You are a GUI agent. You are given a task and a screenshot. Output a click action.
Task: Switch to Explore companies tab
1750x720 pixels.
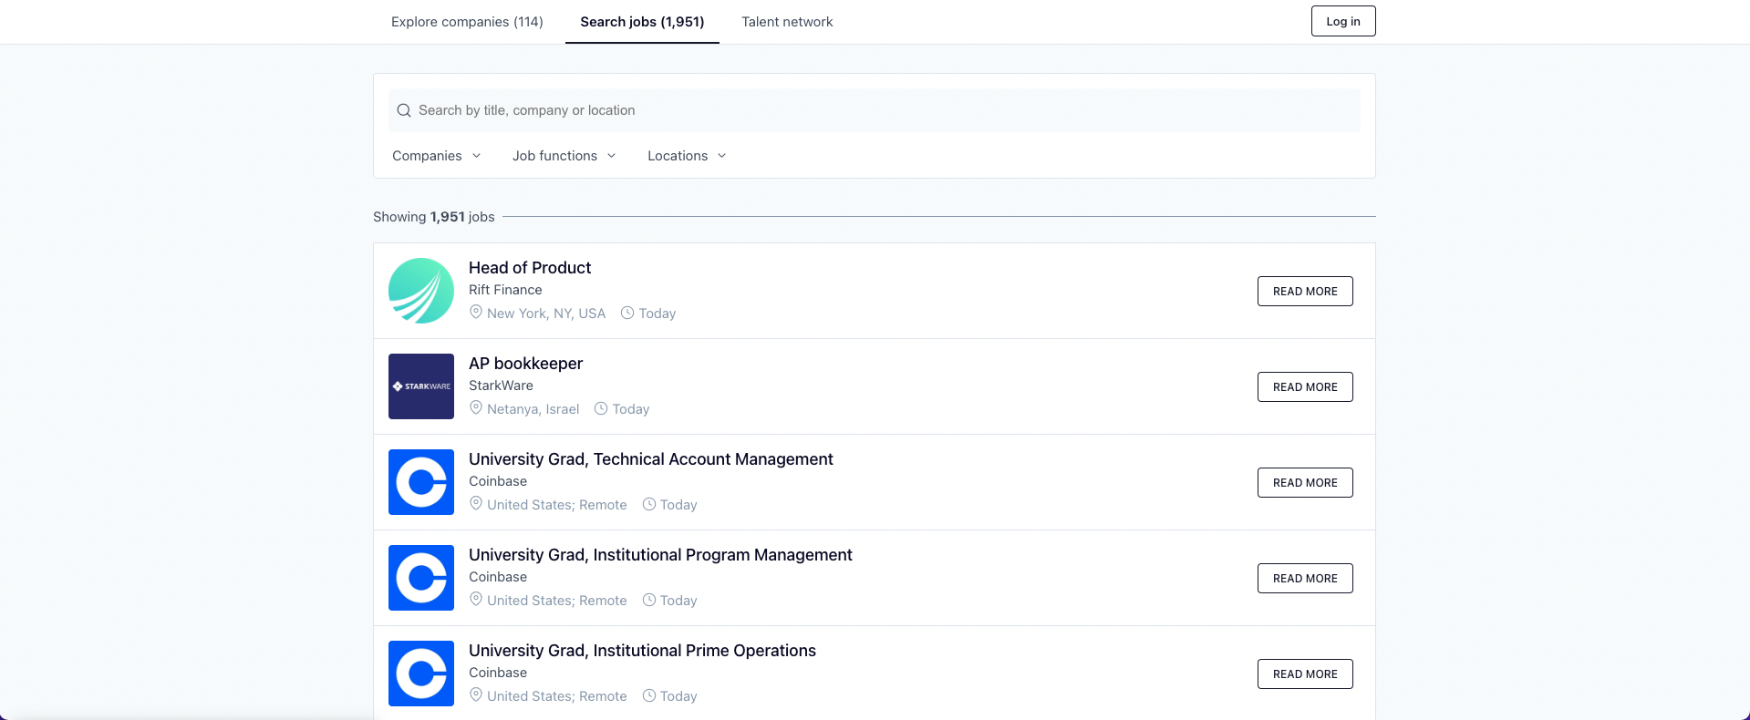pyautogui.click(x=467, y=22)
